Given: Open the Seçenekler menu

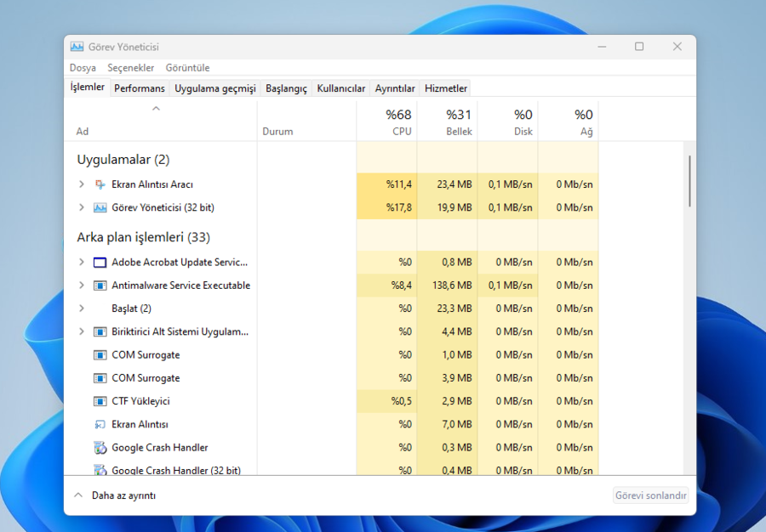Looking at the screenshot, I should [x=131, y=68].
